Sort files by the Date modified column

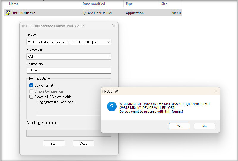pos(94,4)
